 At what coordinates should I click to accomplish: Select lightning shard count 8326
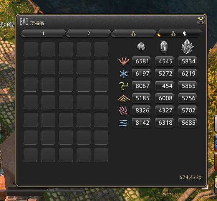pos(141,110)
